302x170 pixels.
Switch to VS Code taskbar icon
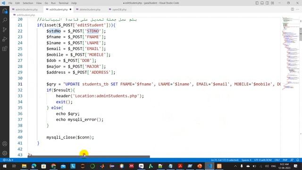pos(210,166)
